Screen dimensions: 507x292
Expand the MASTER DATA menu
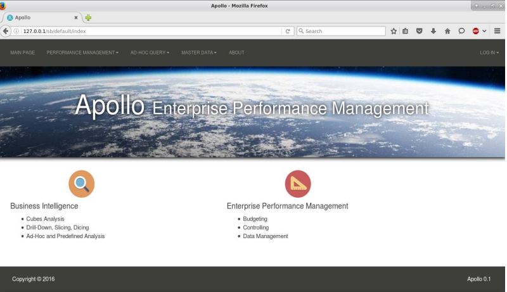(199, 53)
